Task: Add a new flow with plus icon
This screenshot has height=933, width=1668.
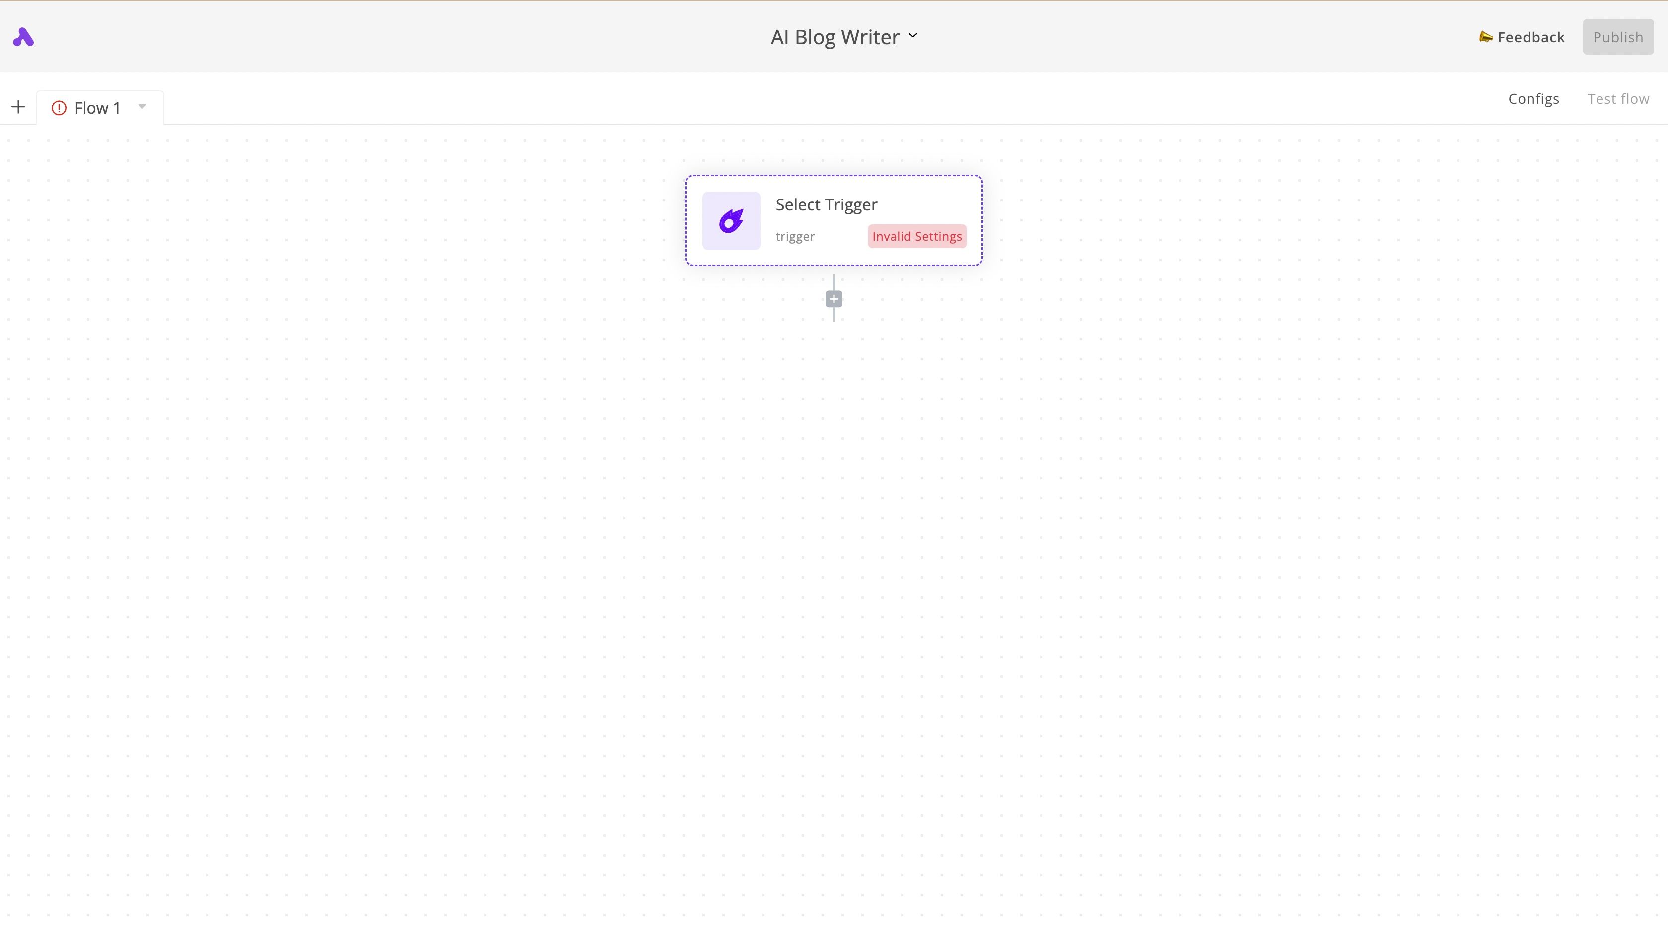Action: pyautogui.click(x=18, y=107)
